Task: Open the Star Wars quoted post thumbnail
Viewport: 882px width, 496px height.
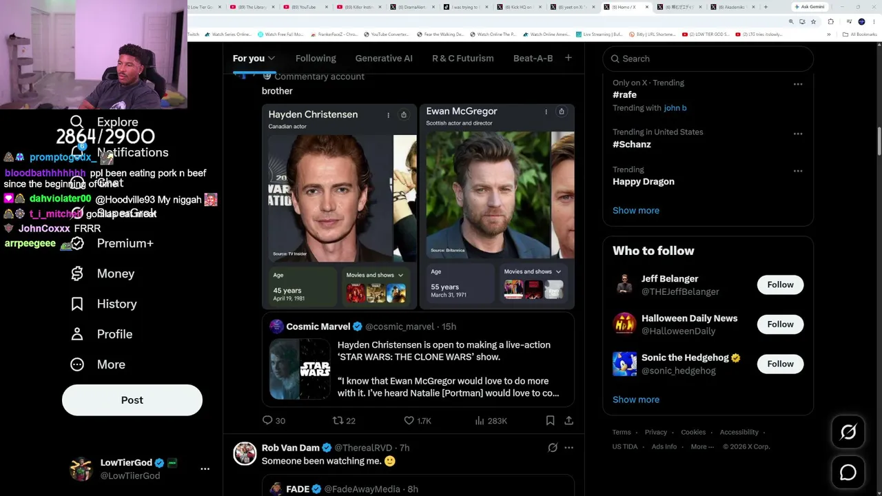Action: tap(300, 369)
